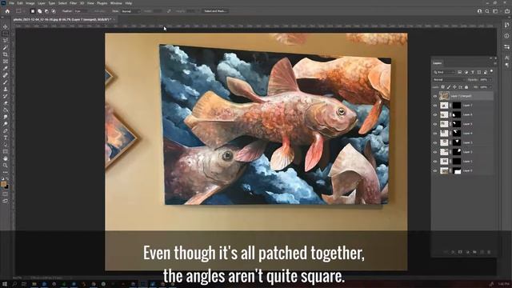
Task: Open the search icon at top right
Action: coord(487,11)
